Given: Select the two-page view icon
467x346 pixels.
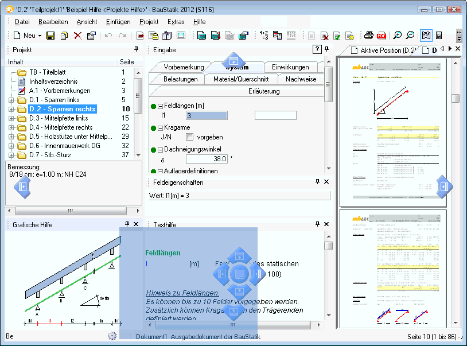Looking at the screenshot, I should pyautogui.click(x=426, y=36).
